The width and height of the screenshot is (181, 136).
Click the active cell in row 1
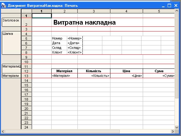[42, 16]
